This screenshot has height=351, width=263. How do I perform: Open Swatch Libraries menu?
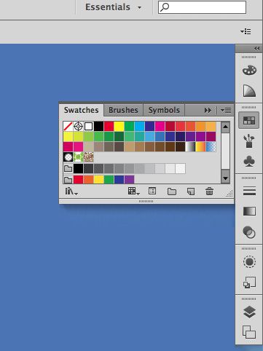71,192
